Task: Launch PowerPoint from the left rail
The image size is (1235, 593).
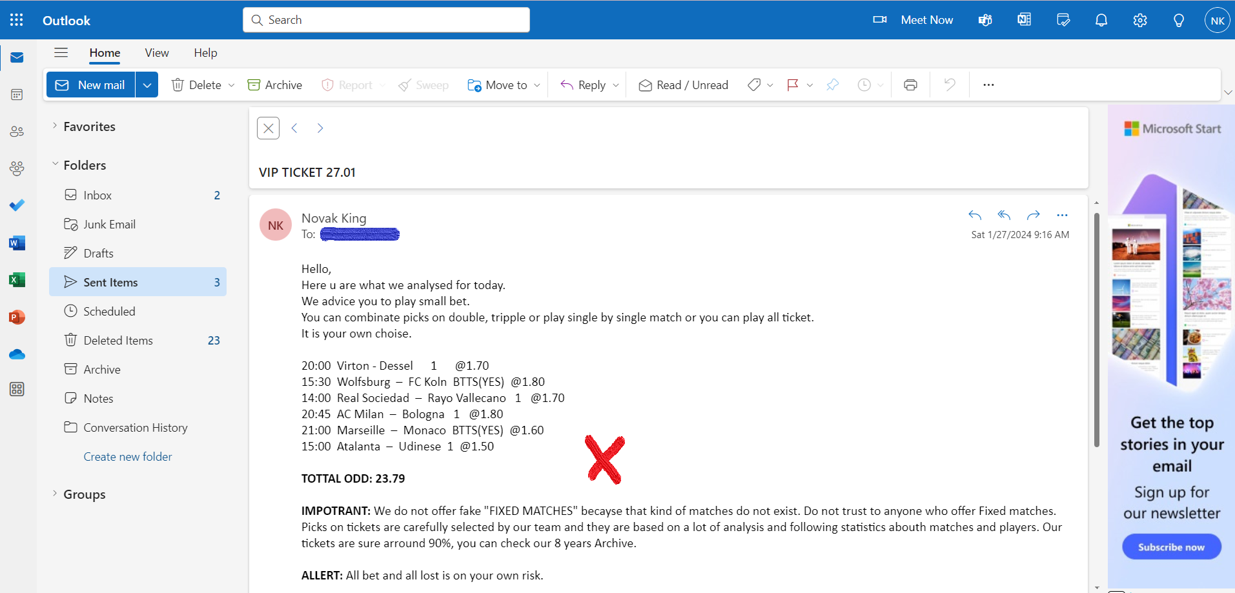Action: coord(17,317)
